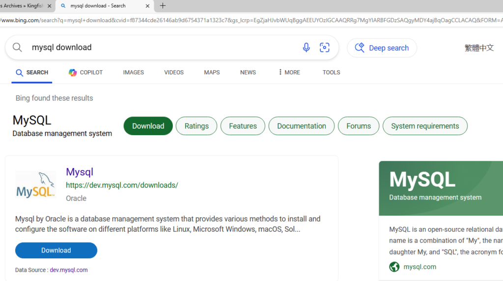
Task: Open the dev.mysql.com data source link
Action: point(69,270)
